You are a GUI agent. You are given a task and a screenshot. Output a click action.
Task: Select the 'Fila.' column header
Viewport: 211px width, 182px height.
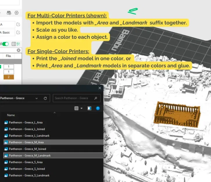pos(8,56)
